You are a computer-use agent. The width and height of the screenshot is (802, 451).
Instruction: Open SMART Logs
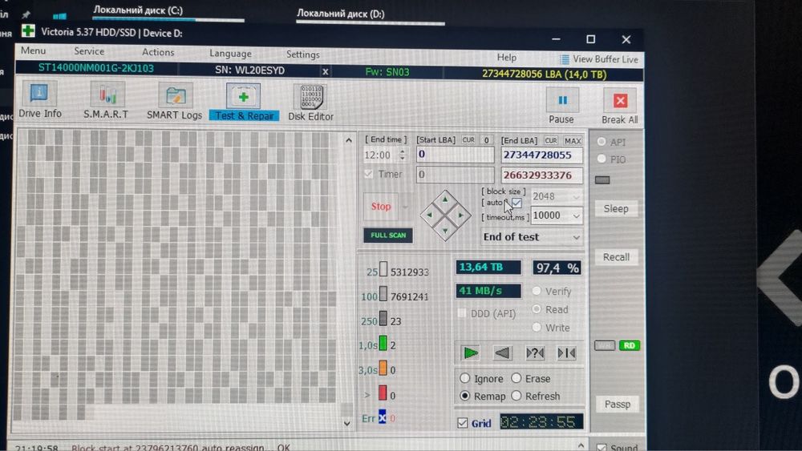coord(174,102)
